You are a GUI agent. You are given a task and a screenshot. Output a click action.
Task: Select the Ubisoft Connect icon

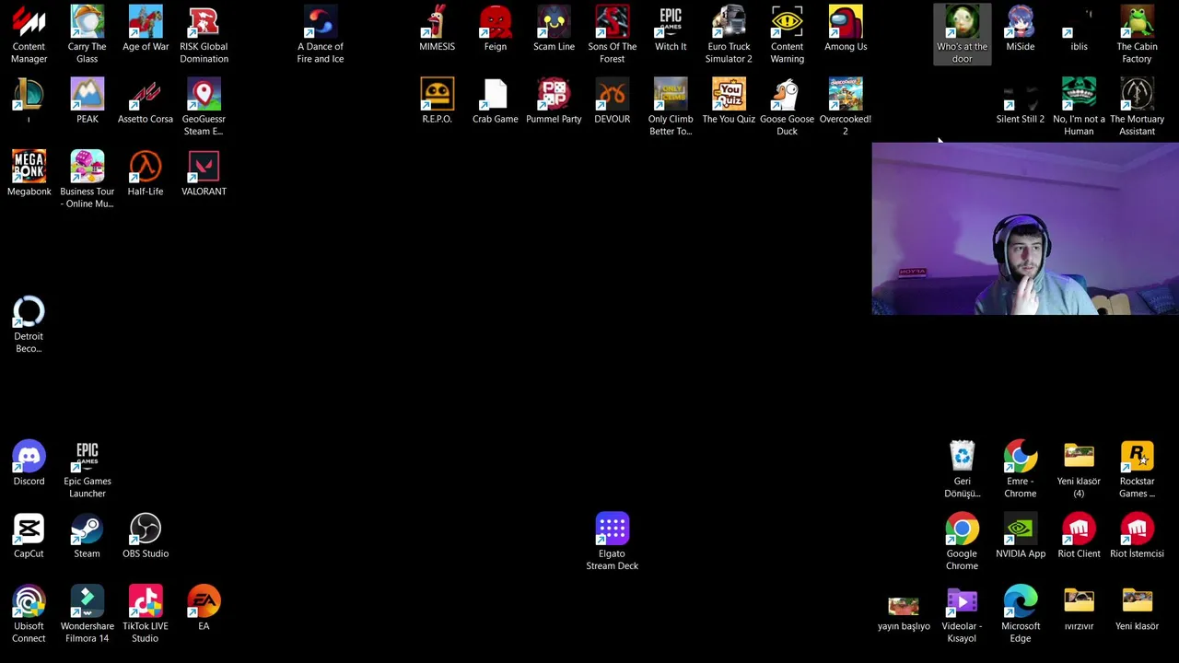coord(29,614)
